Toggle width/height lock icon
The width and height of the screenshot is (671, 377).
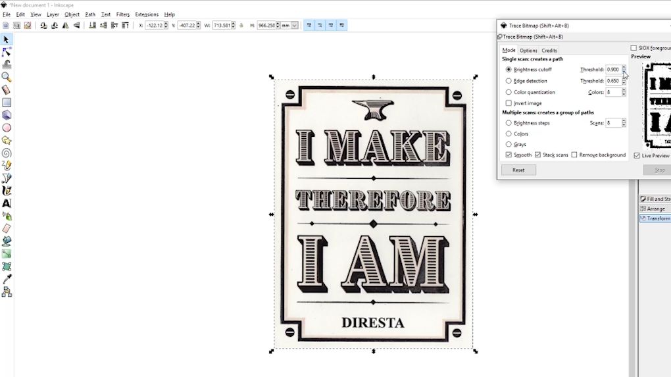tap(241, 25)
